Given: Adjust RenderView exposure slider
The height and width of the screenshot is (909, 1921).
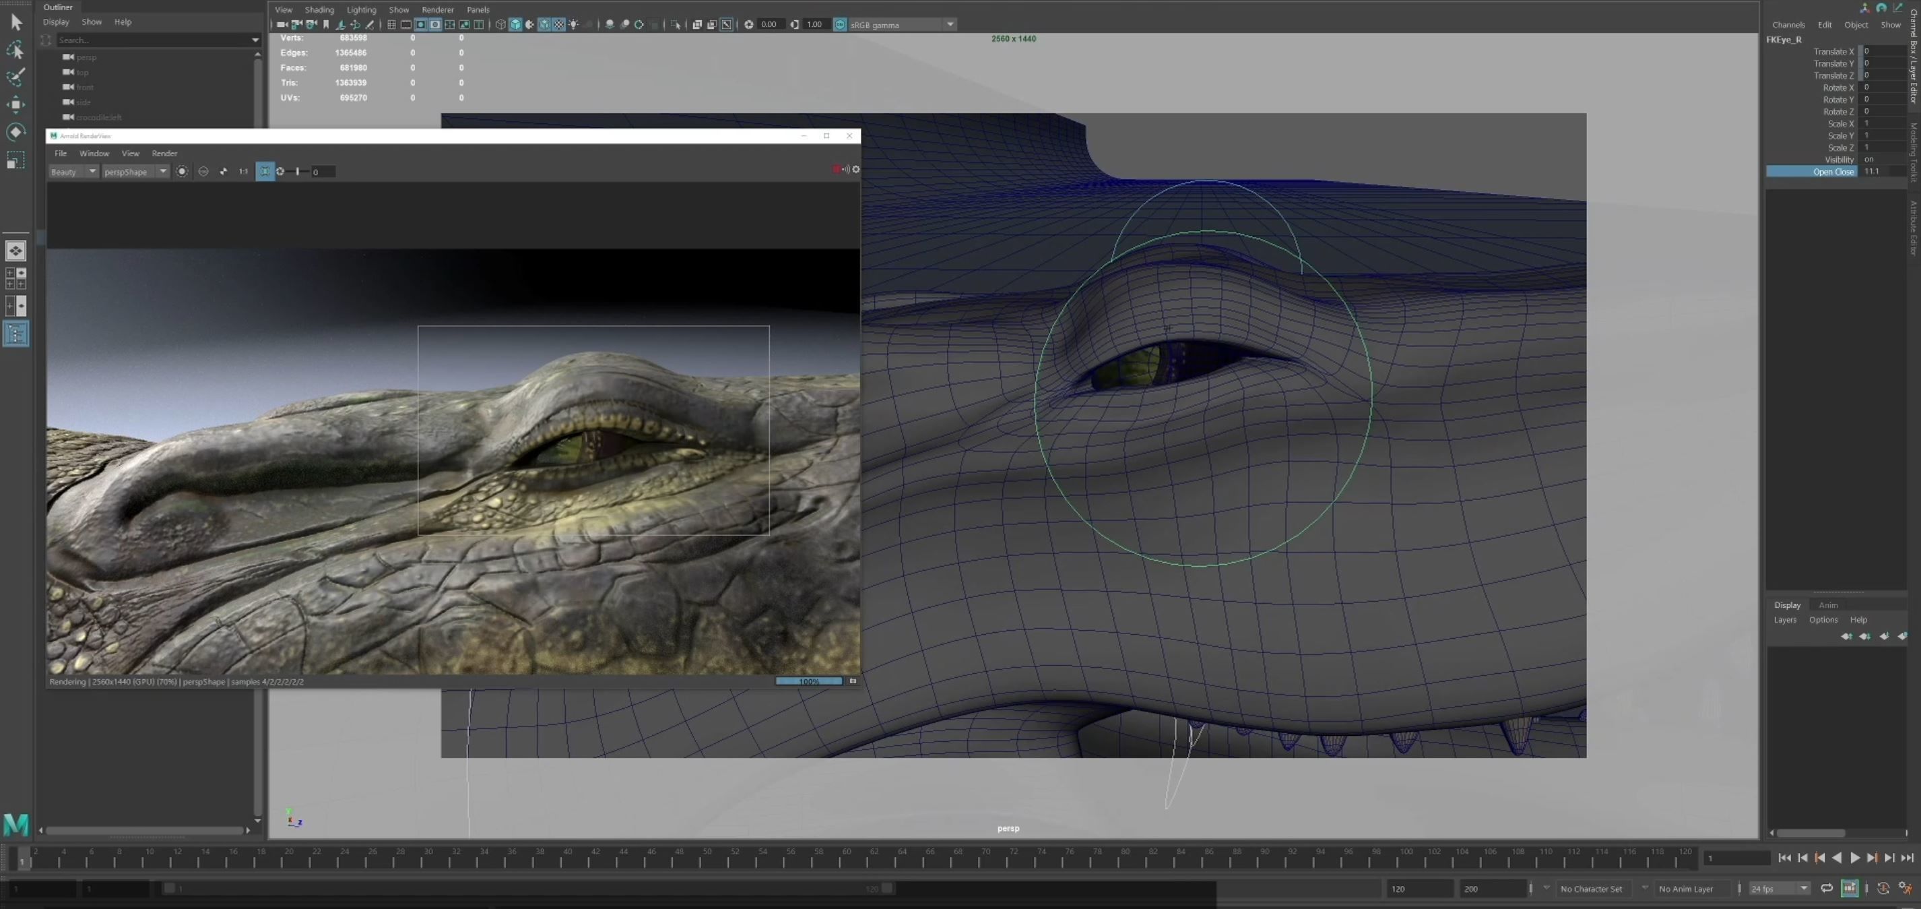Looking at the screenshot, I should (298, 172).
